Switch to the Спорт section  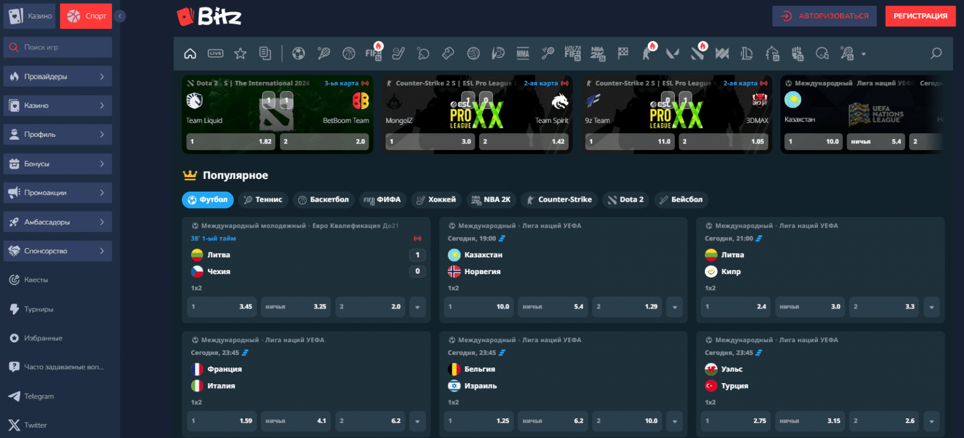click(x=86, y=16)
